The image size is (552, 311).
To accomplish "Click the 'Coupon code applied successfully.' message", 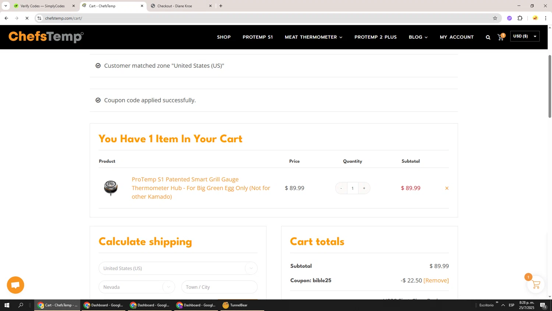I will tap(150, 100).
